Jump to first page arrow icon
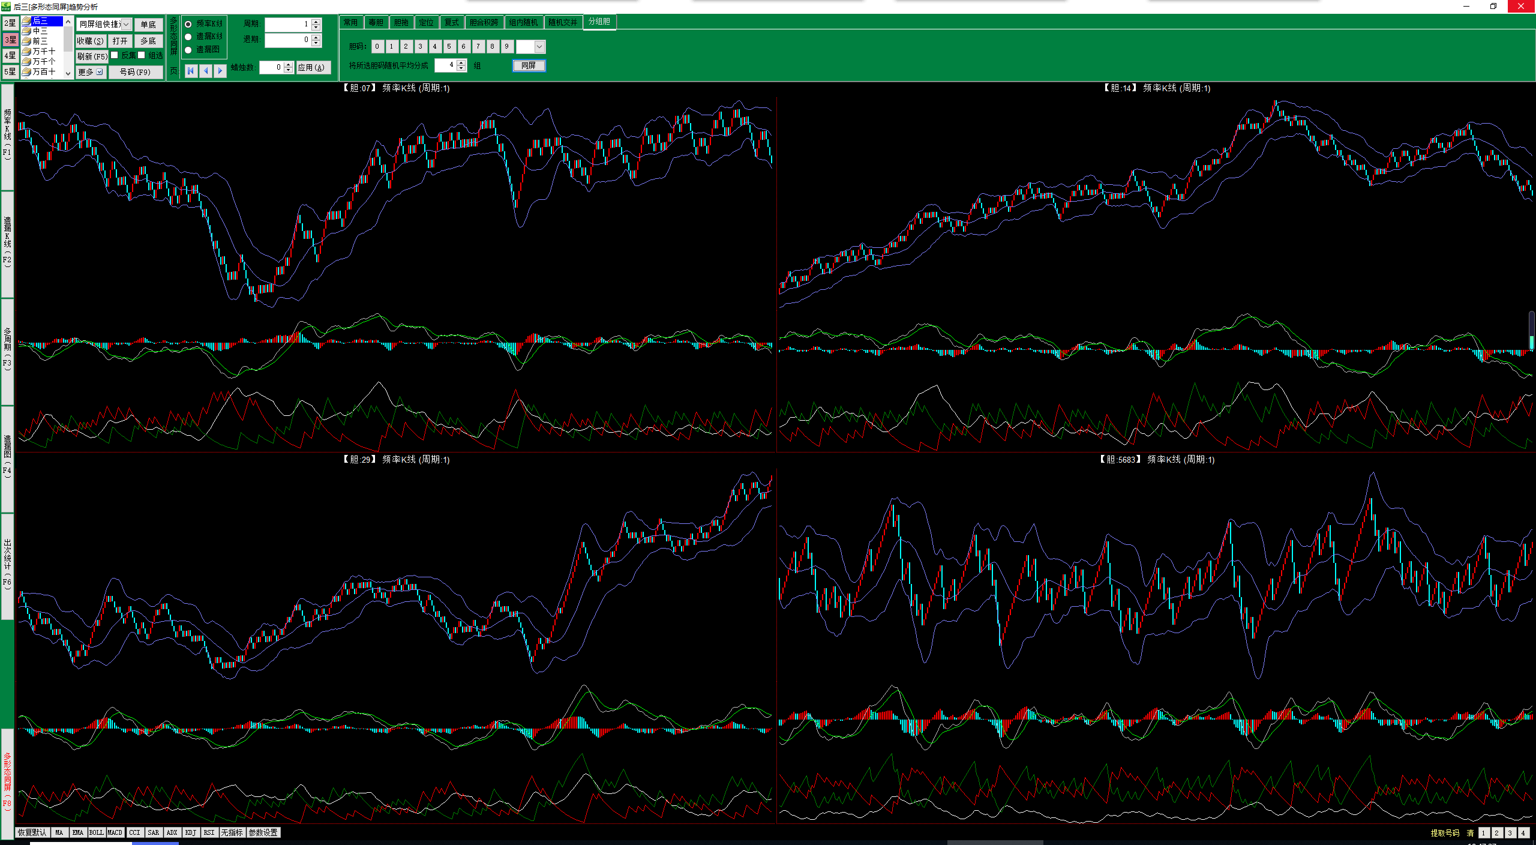The image size is (1536, 845). coord(191,70)
